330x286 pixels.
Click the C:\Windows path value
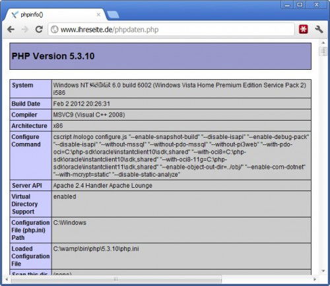pyautogui.click(x=70, y=223)
